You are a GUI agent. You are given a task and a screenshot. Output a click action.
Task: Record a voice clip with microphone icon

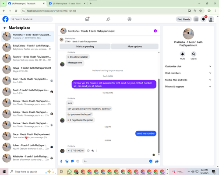click(x=61, y=161)
